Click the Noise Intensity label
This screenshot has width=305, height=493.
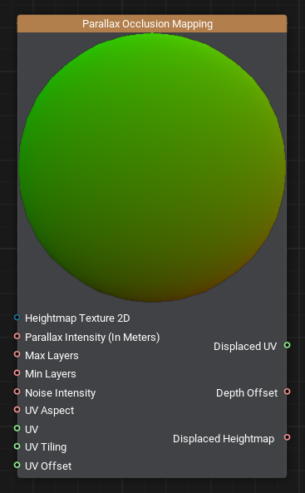click(x=61, y=393)
